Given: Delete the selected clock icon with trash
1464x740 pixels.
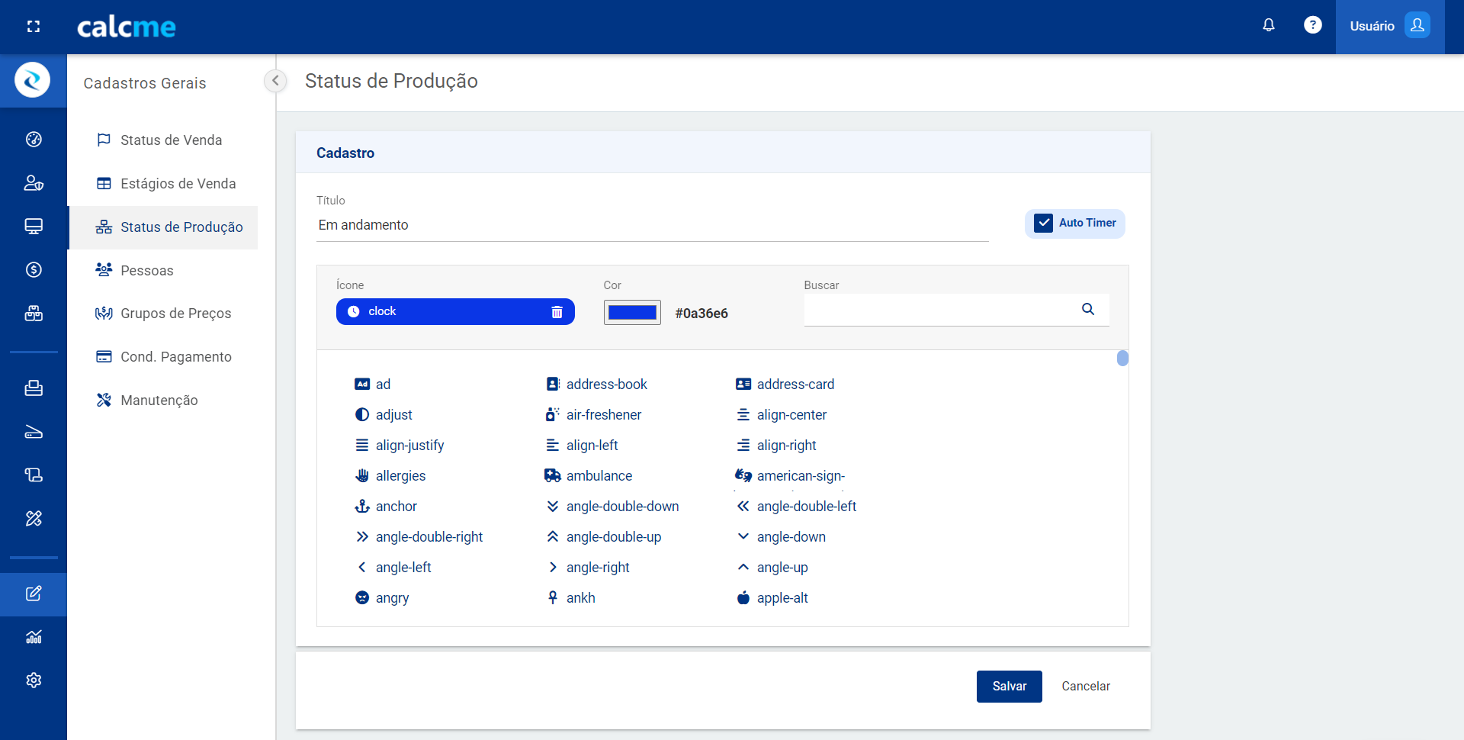Looking at the screenshot, I should click(557, 312).
